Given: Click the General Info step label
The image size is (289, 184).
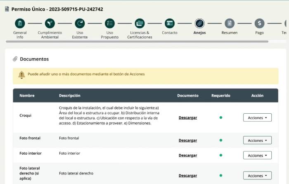Looking at the screenshot, I should 20,35.
